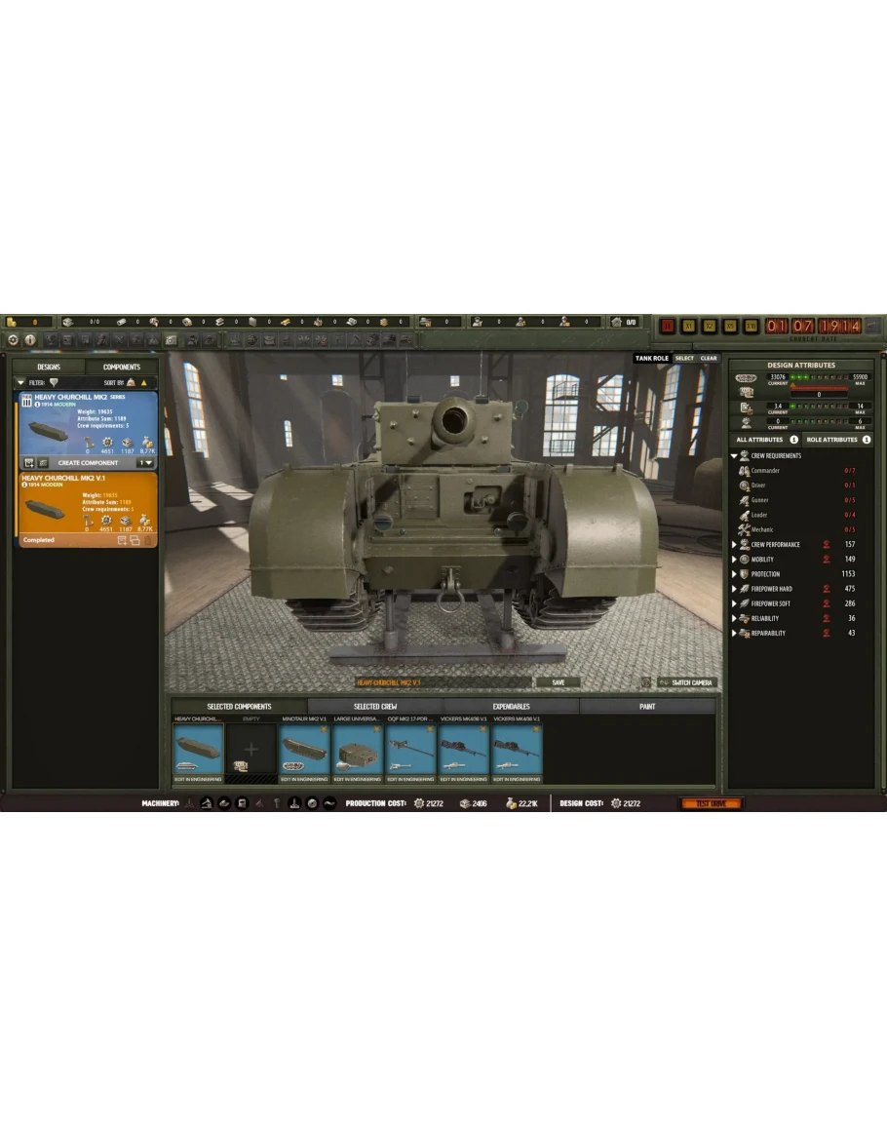The image size is (887, 1126).
Task: Open the Selected Crew tab
Action: (375, 706)
